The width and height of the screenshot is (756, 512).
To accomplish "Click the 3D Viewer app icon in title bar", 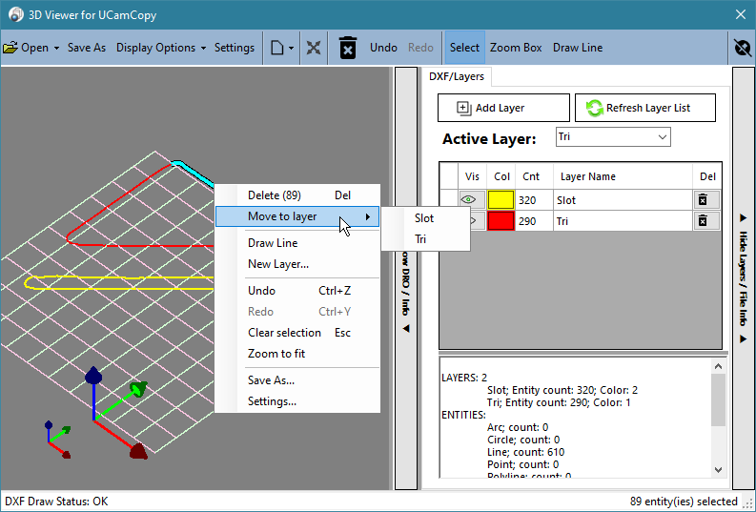I will pyautogui.click(x=16, y=14).
